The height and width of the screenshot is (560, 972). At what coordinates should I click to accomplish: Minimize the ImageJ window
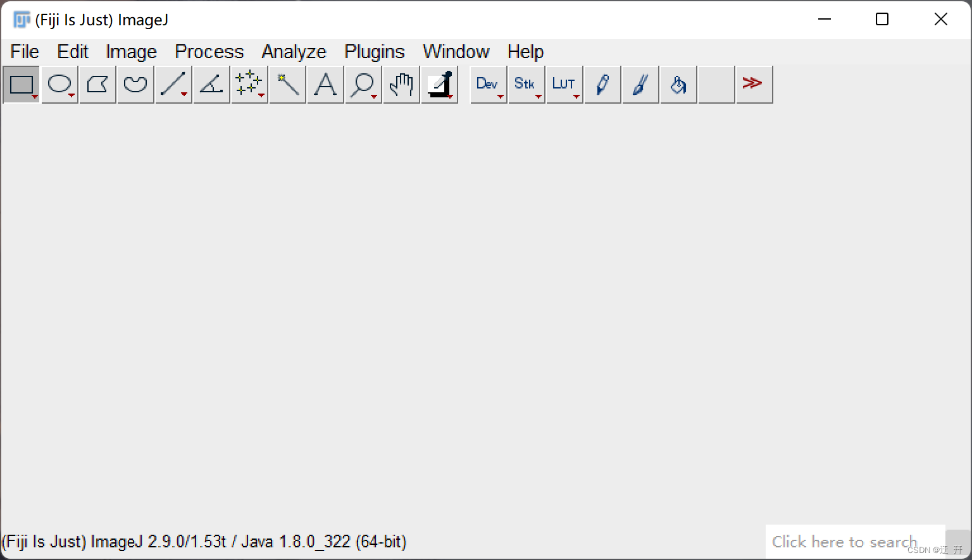point(825,20)
